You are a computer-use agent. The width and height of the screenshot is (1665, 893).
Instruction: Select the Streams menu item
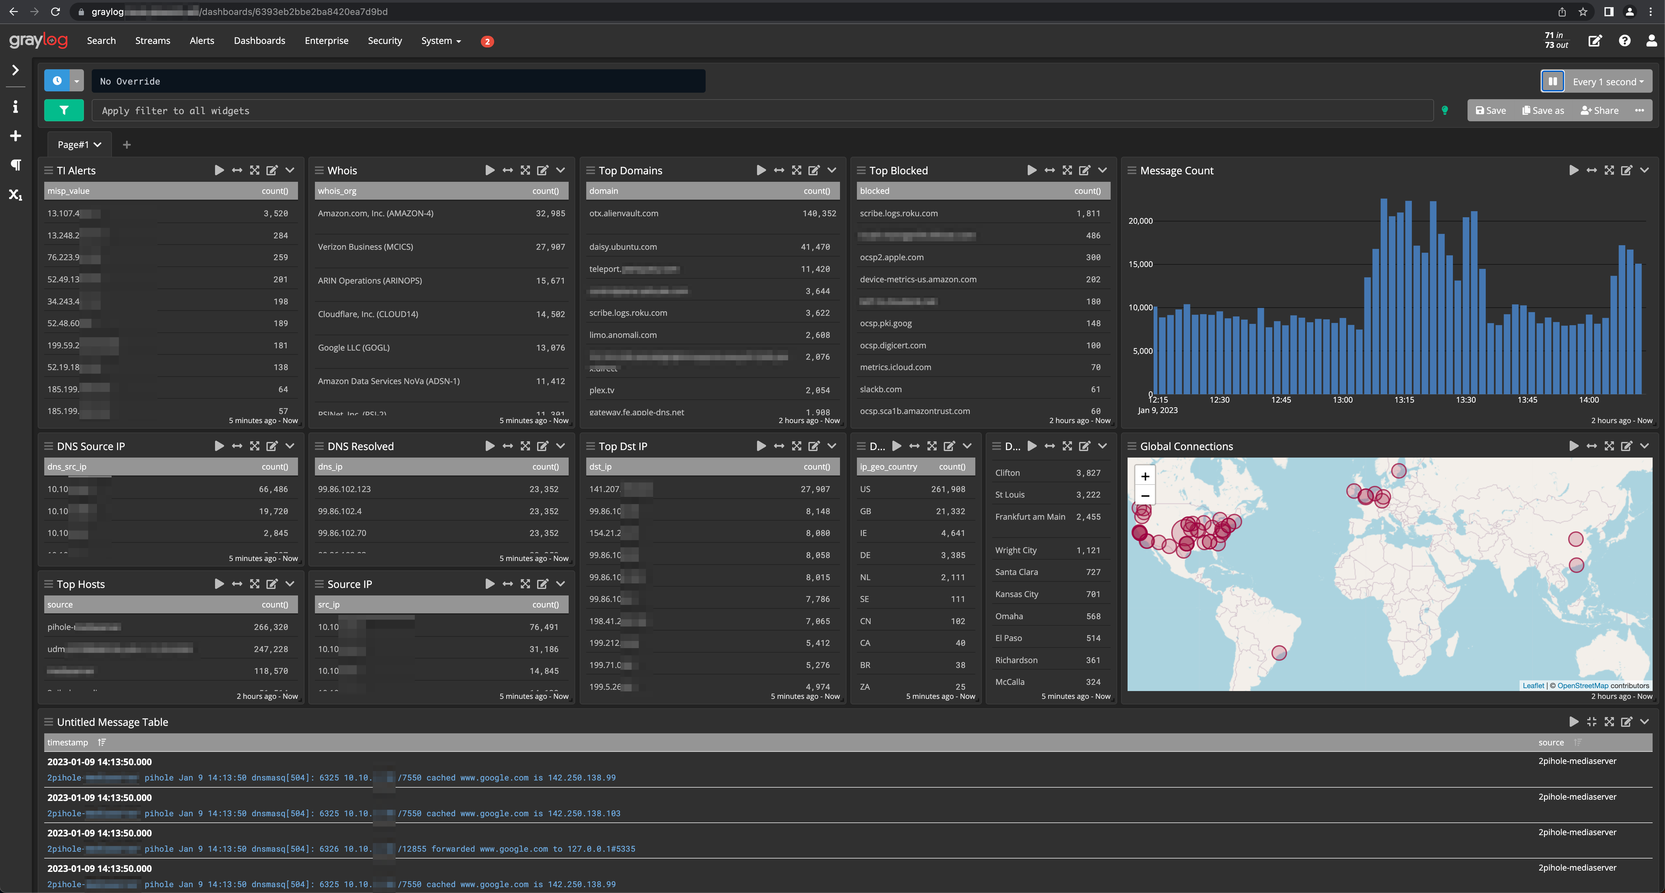click(153, 40)
